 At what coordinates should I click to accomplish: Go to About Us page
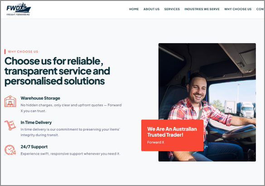click(x=151, y=9)
